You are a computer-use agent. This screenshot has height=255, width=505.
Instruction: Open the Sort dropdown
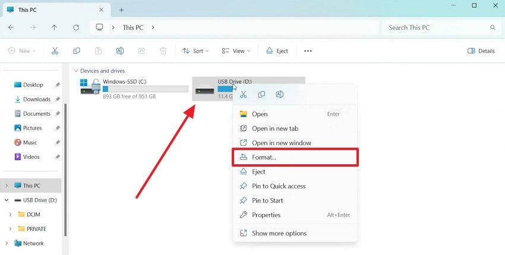click(195, 51)
